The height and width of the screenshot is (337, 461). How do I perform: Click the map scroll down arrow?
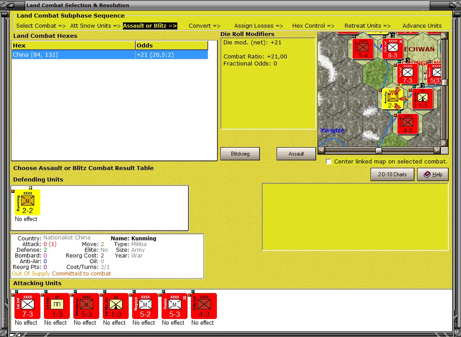click(444, 143)
